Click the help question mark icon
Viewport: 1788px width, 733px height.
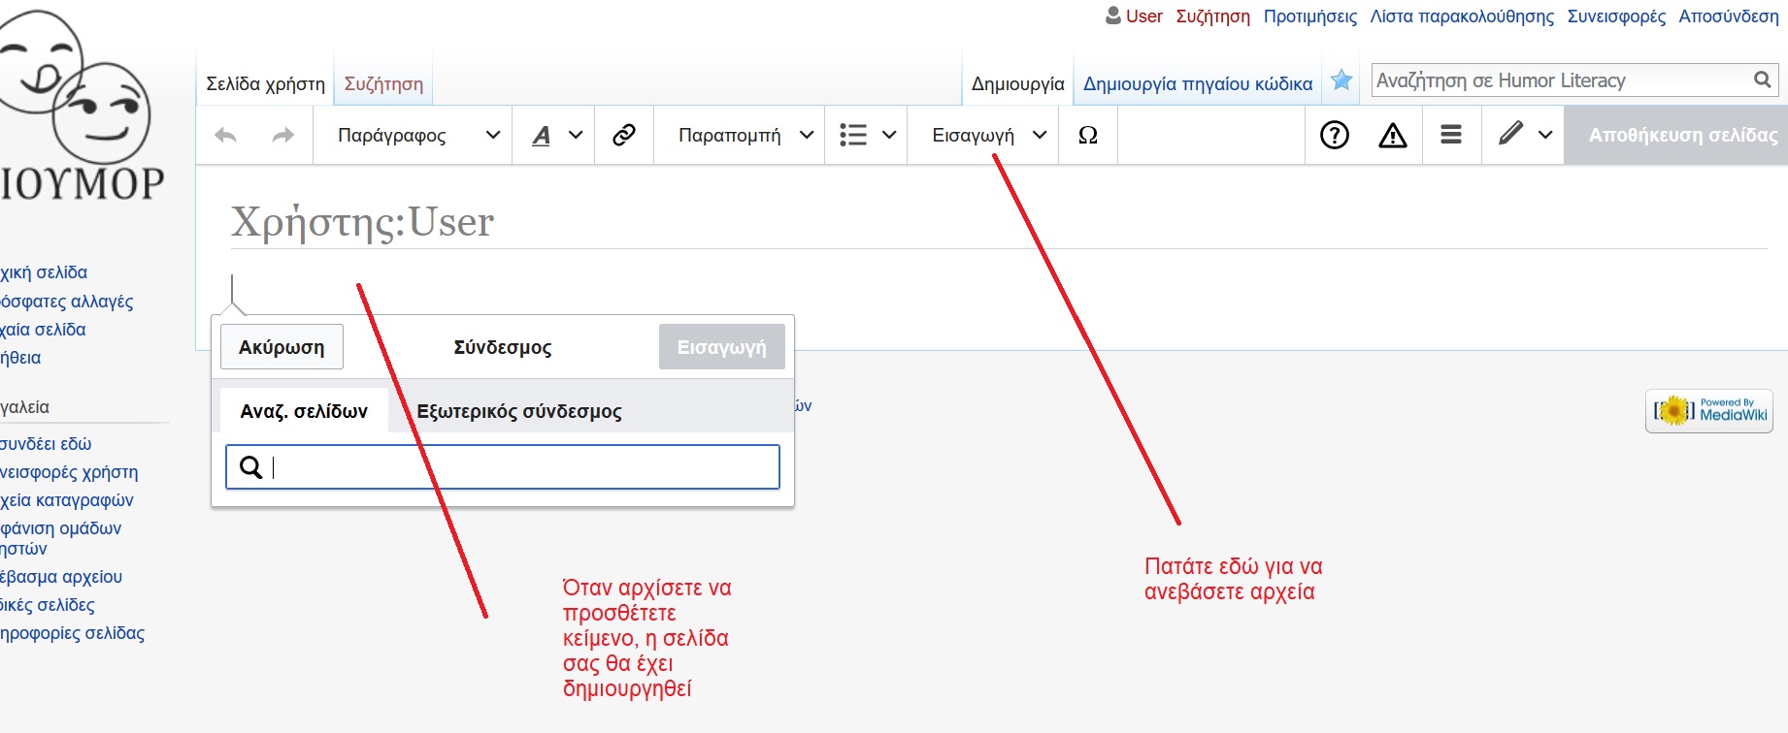pos(1335,135)
